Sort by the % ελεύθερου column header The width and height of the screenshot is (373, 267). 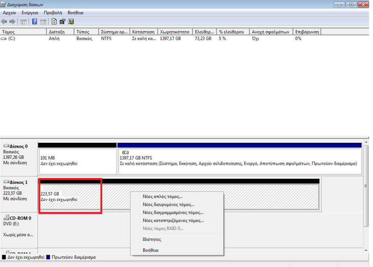(233, 32)
